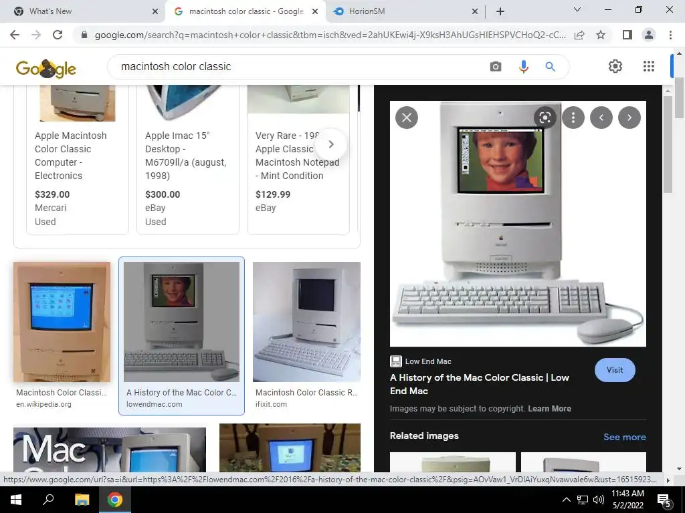685x513 pixels.
Task: View site information lock icon
Action: [84, 35]
